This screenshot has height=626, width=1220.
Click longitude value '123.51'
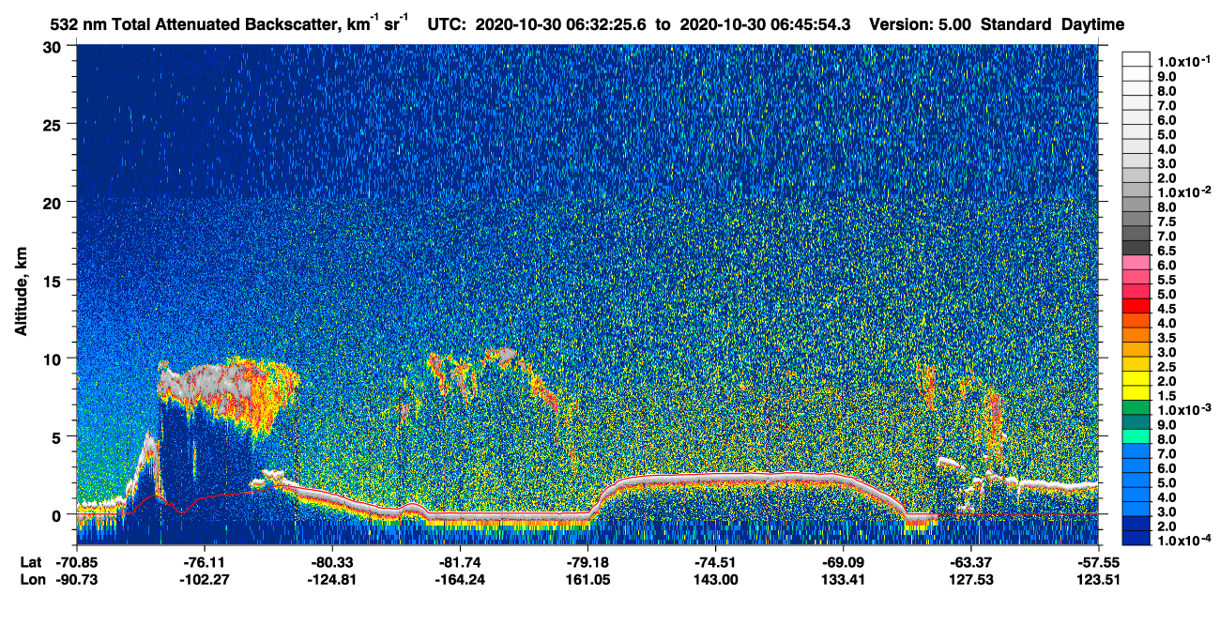(1098, 580)
